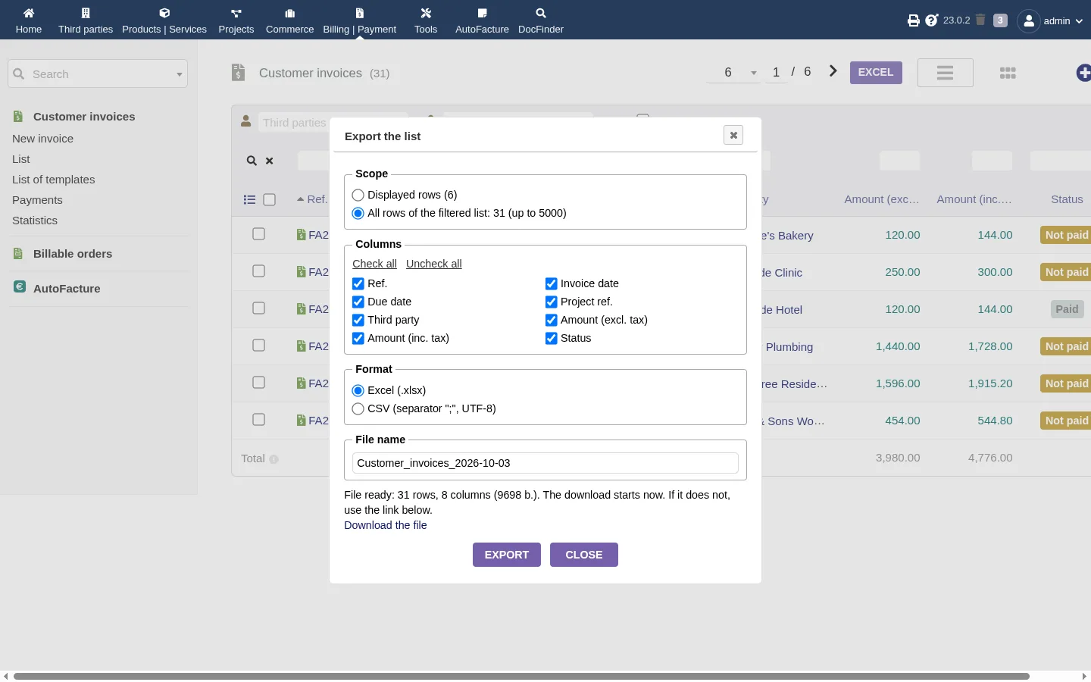Click the CLOSE button
1091x682 pixels.
584,555
